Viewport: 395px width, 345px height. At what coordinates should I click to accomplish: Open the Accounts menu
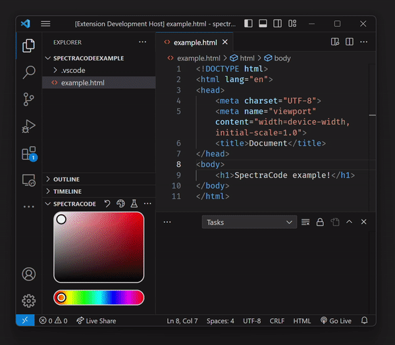[x=29, y=274]
